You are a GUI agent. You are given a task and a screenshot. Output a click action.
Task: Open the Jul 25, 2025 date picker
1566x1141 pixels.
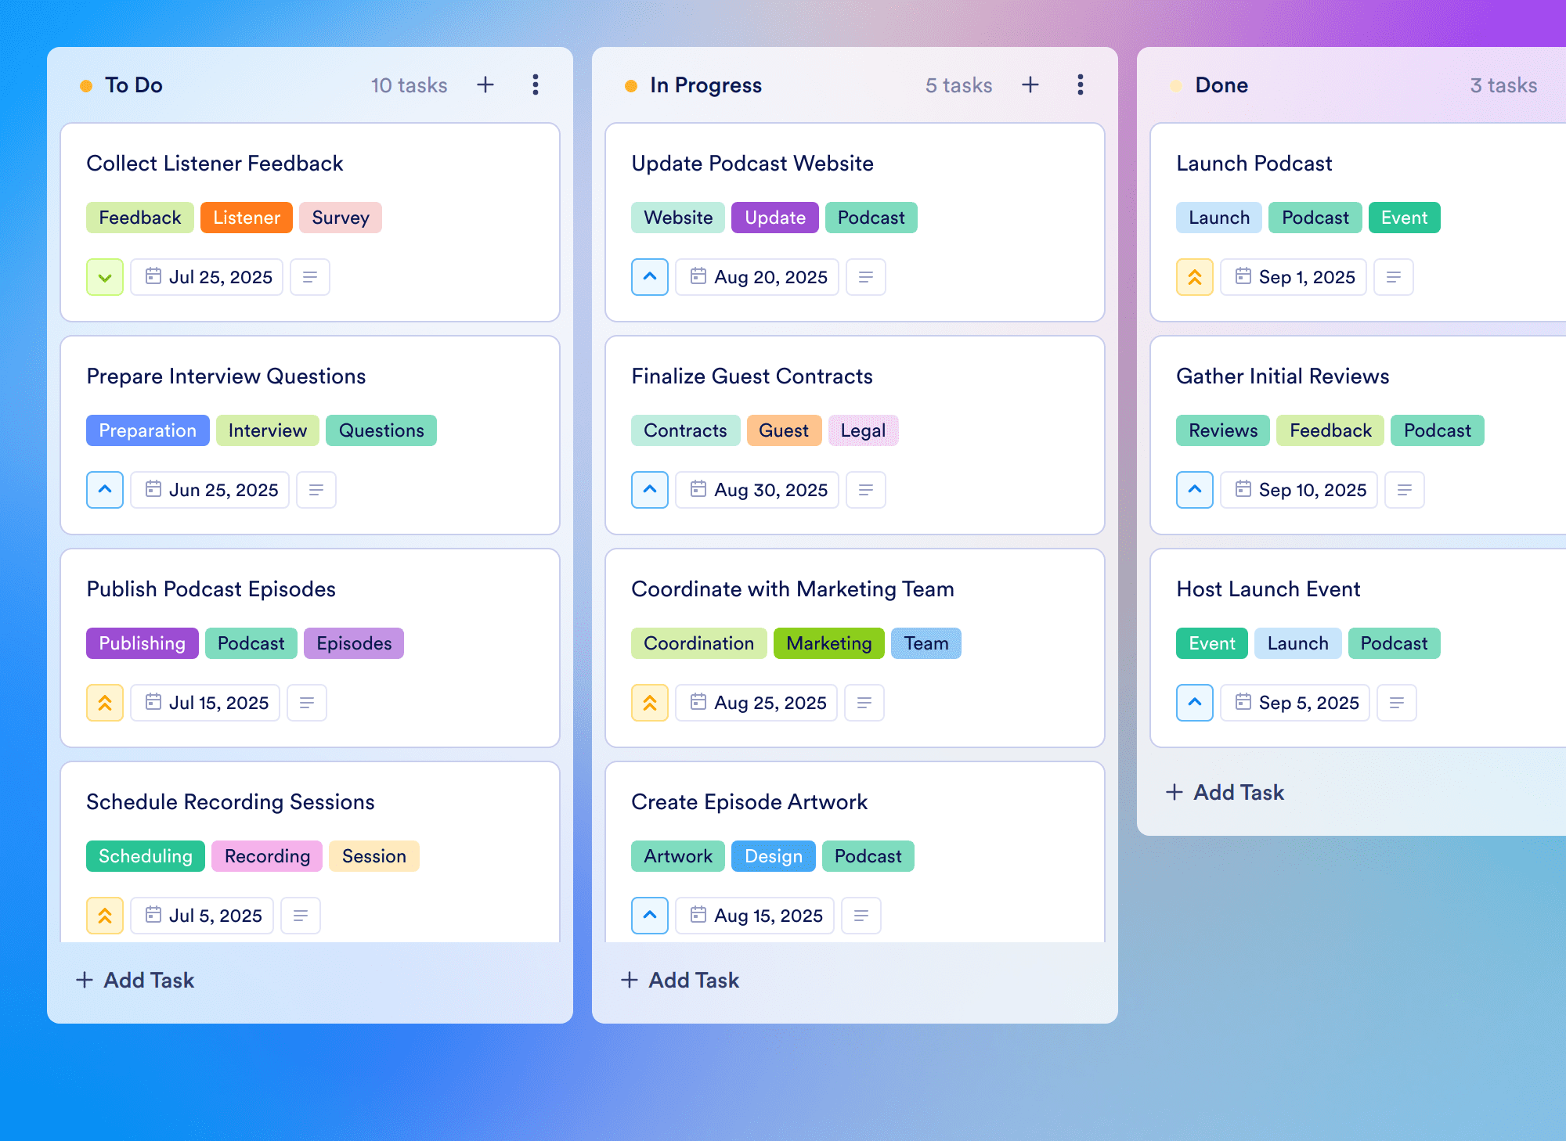(x=207, y=277)
